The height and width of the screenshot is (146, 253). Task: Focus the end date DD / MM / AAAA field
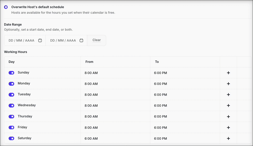click(63, 40)
